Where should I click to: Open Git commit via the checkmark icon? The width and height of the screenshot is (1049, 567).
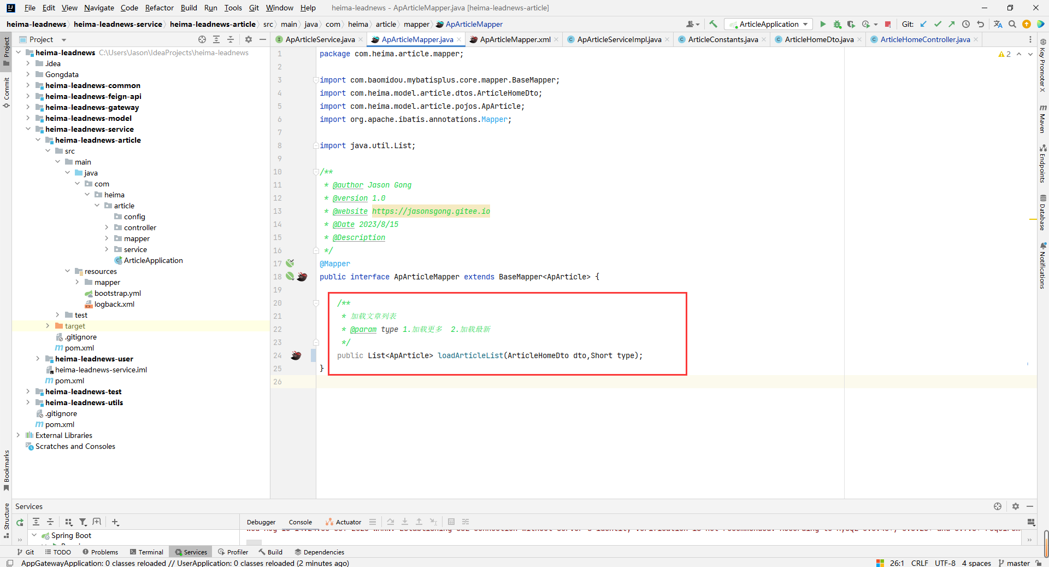coord(938,24)
